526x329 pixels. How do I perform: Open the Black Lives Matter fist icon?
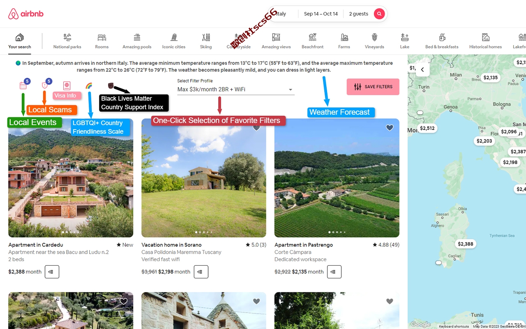pos(111,85)
